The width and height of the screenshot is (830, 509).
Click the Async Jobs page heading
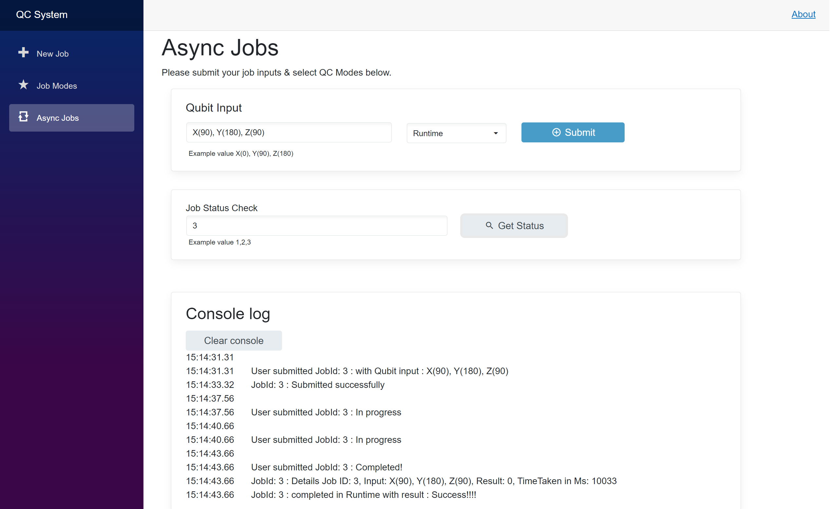pyautogui.click(x=220, y=47)
